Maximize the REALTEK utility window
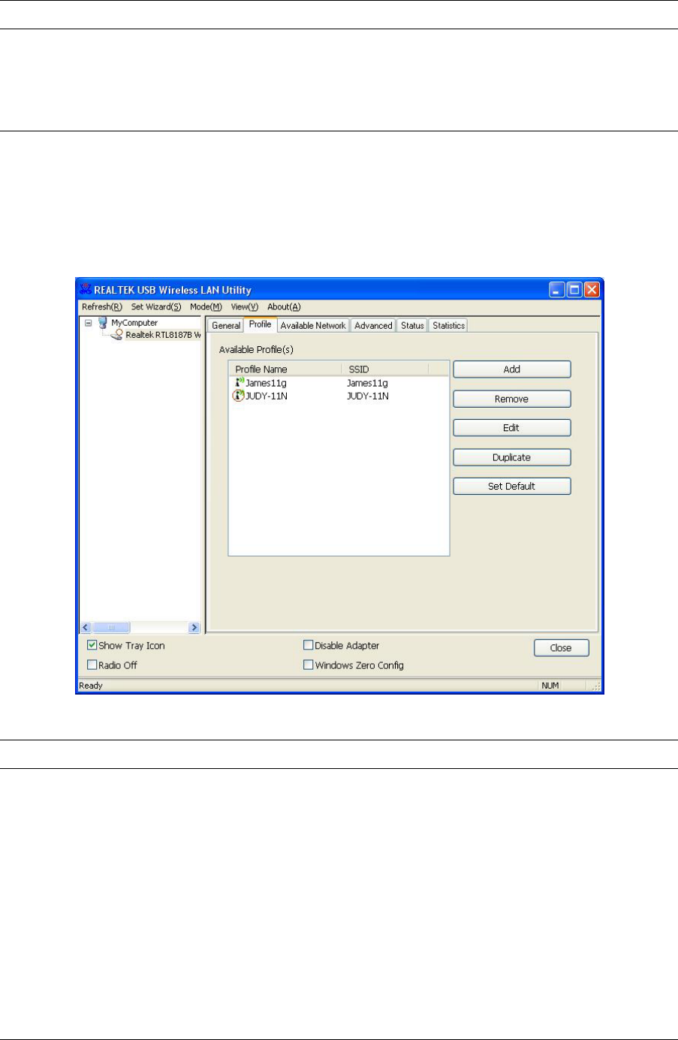Screen dimensions: 678x1040 click(574, 290)
